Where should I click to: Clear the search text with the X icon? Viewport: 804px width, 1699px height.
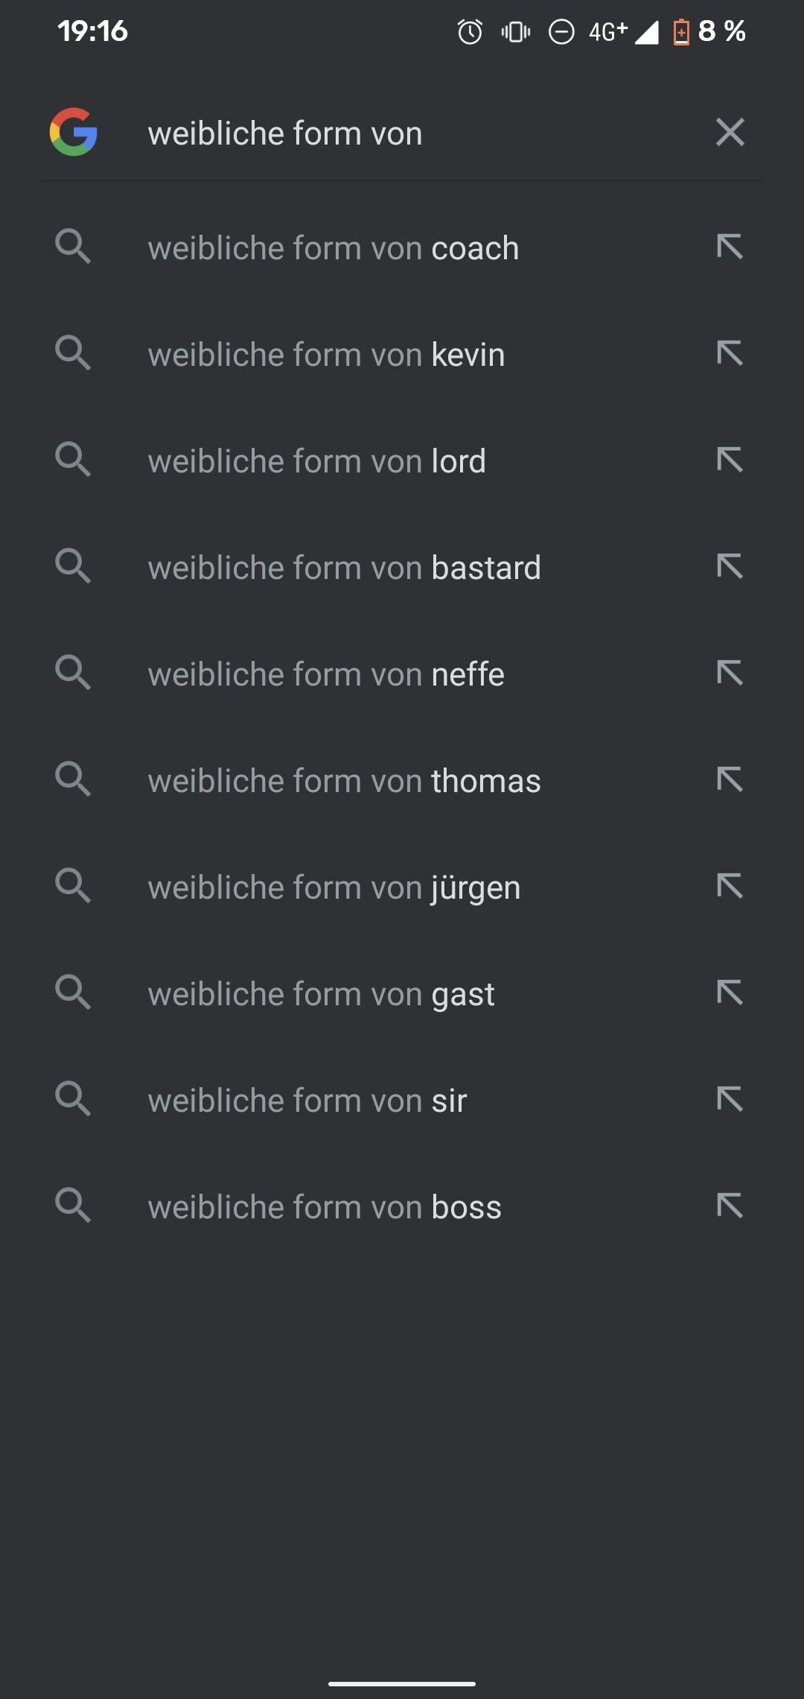730,132
